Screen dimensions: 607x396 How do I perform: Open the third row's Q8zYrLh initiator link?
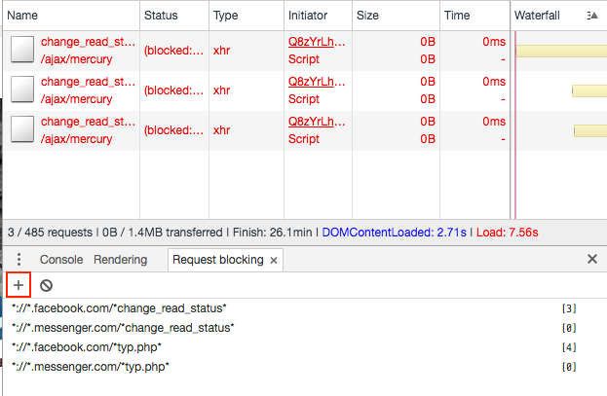[317, 123]
